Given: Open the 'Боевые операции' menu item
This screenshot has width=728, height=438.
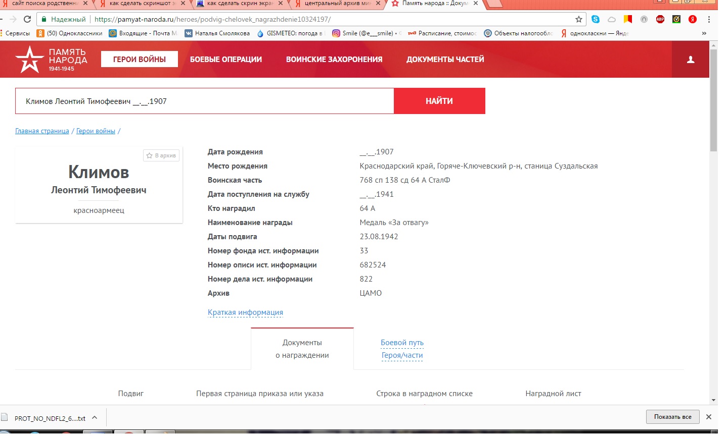Looking at the screenshot, I should (226, 60).
